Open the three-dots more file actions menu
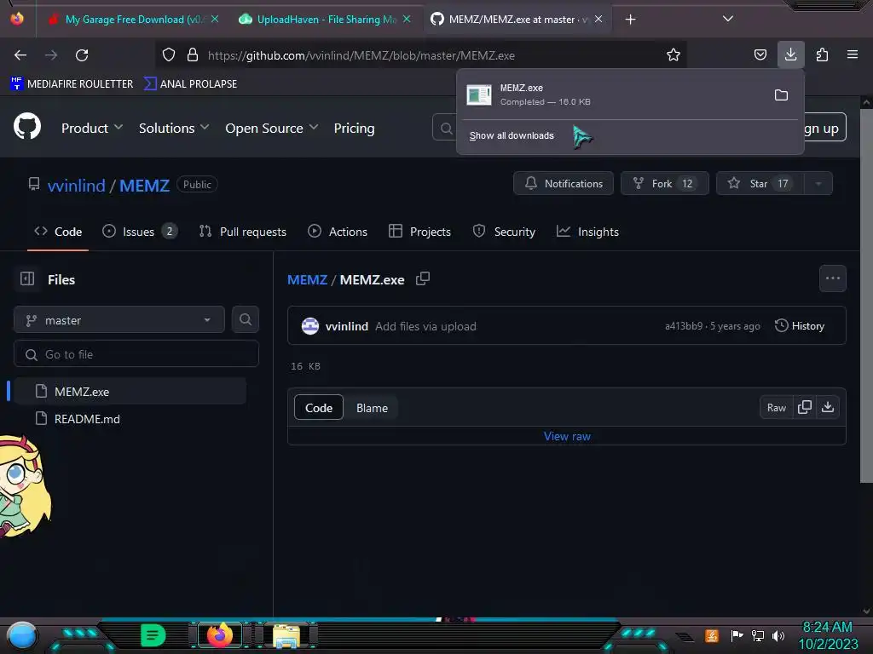 (x=832, y=278)
